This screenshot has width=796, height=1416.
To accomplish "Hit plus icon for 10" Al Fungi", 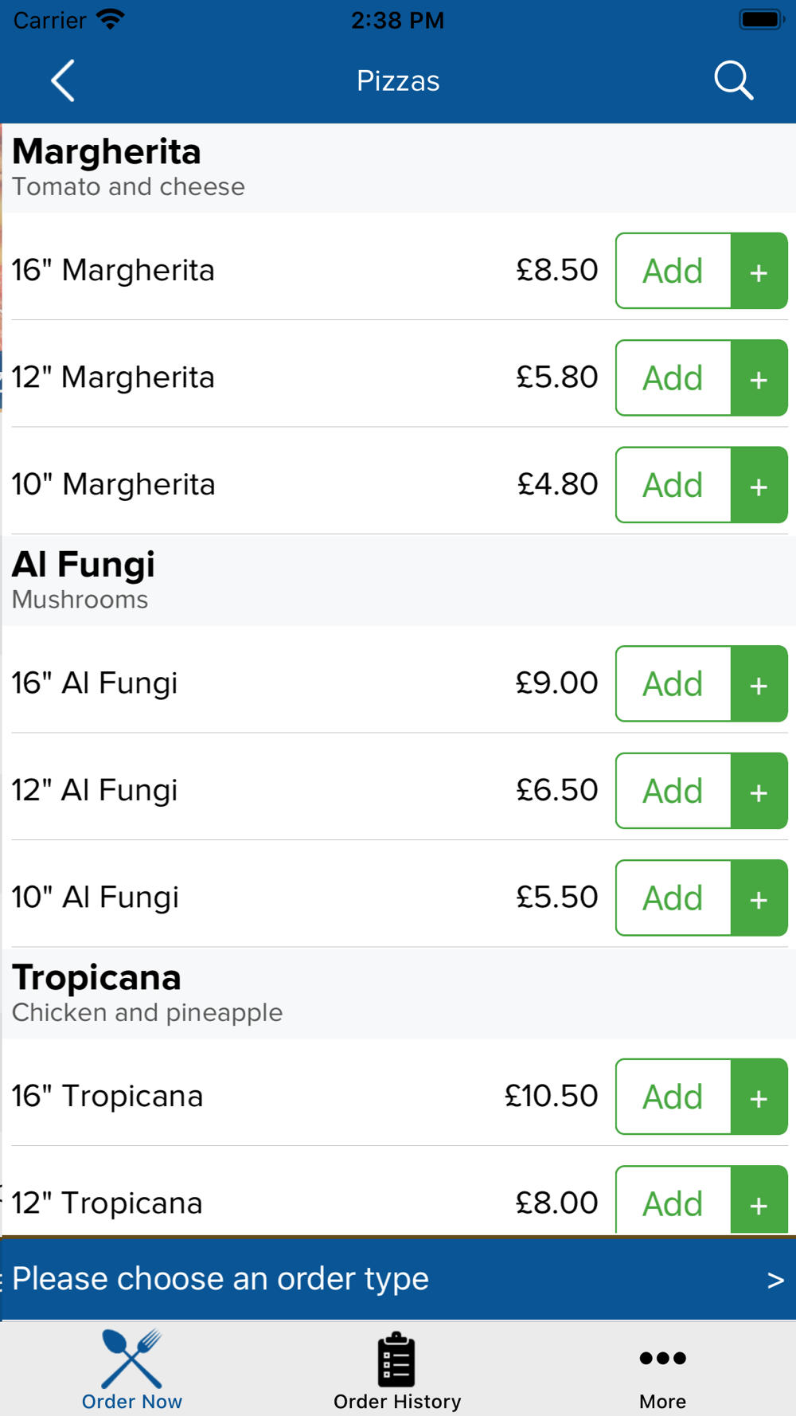I will [759, 898].
